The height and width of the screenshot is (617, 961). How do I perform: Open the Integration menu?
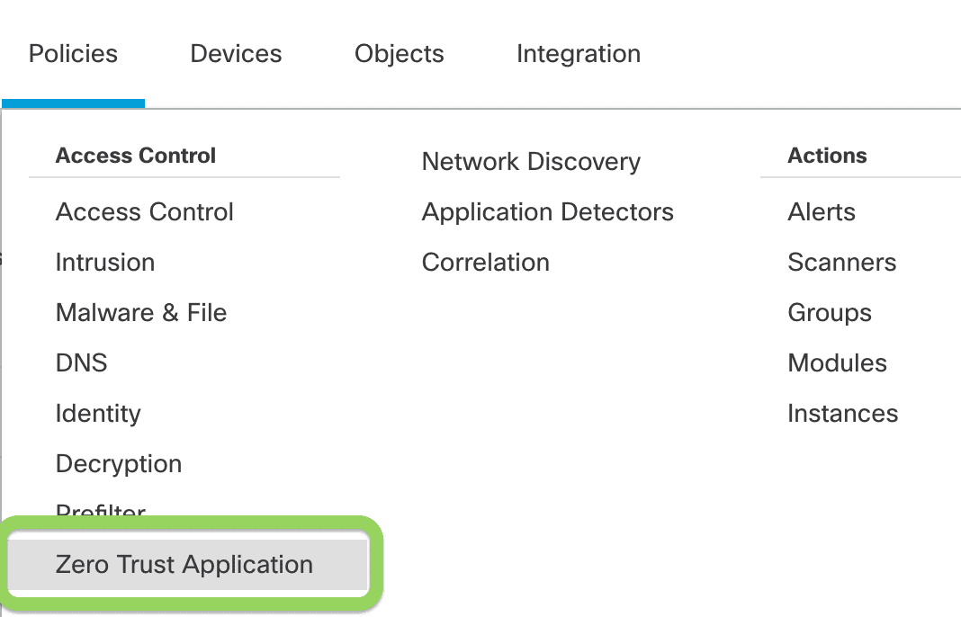(578, 53)
